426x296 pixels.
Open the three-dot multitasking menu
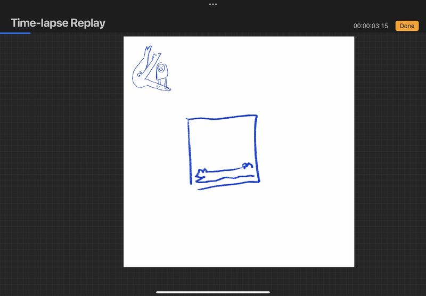[x=213, y=4]
